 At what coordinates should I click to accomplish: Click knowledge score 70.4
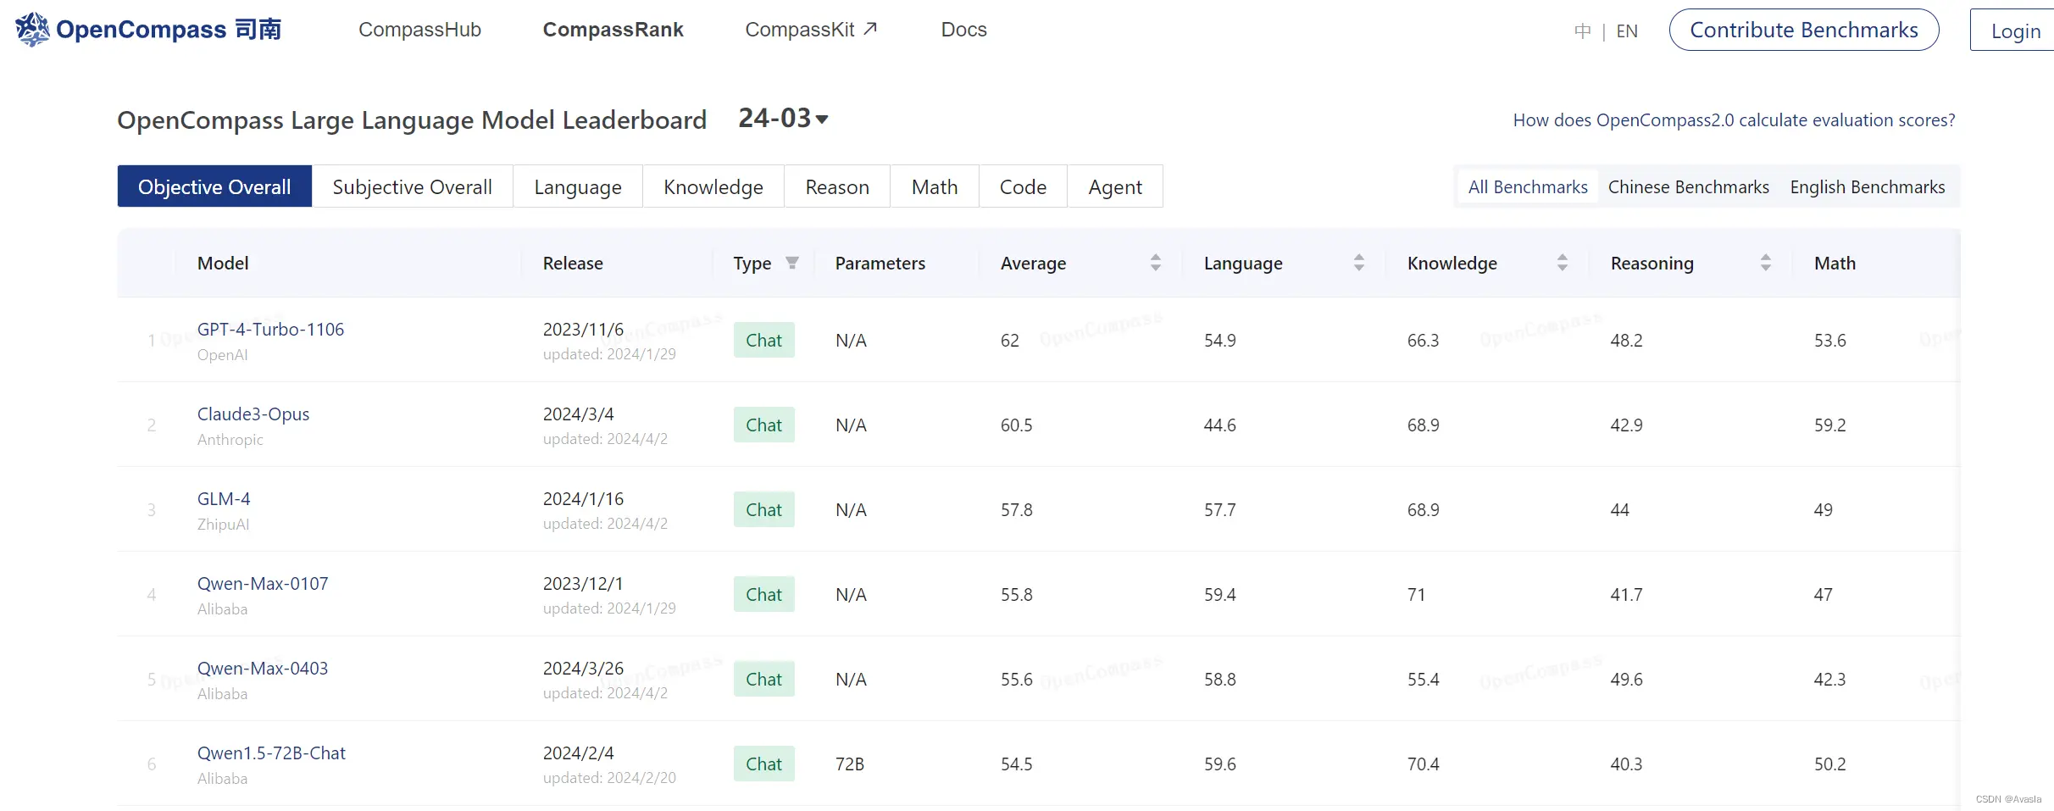pyautogui.click(x=1423, y=764)
